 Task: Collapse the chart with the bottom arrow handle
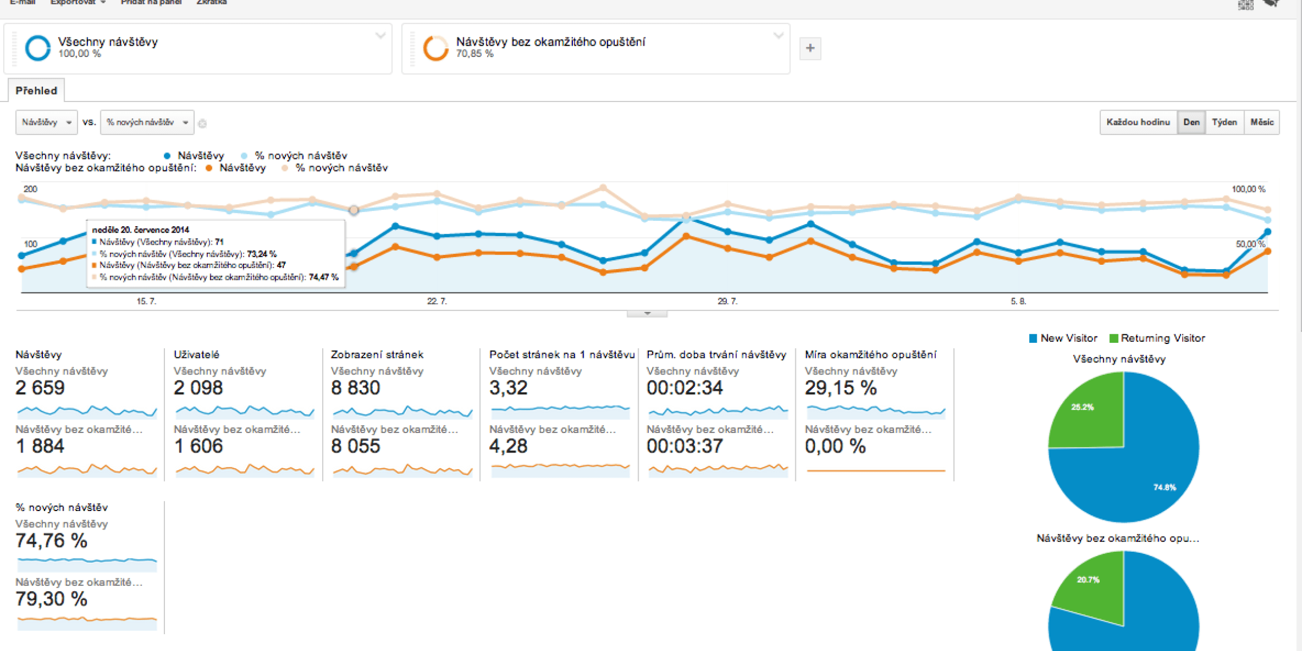pyautogui.click(x=647, y=314)
